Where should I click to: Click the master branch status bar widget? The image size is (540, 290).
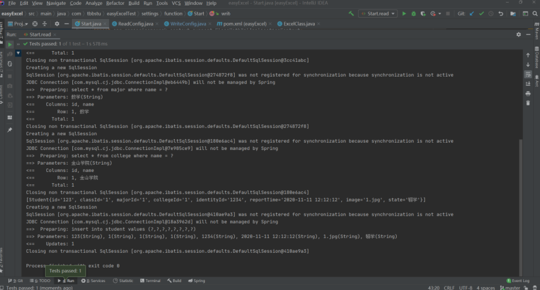[510, 288]
